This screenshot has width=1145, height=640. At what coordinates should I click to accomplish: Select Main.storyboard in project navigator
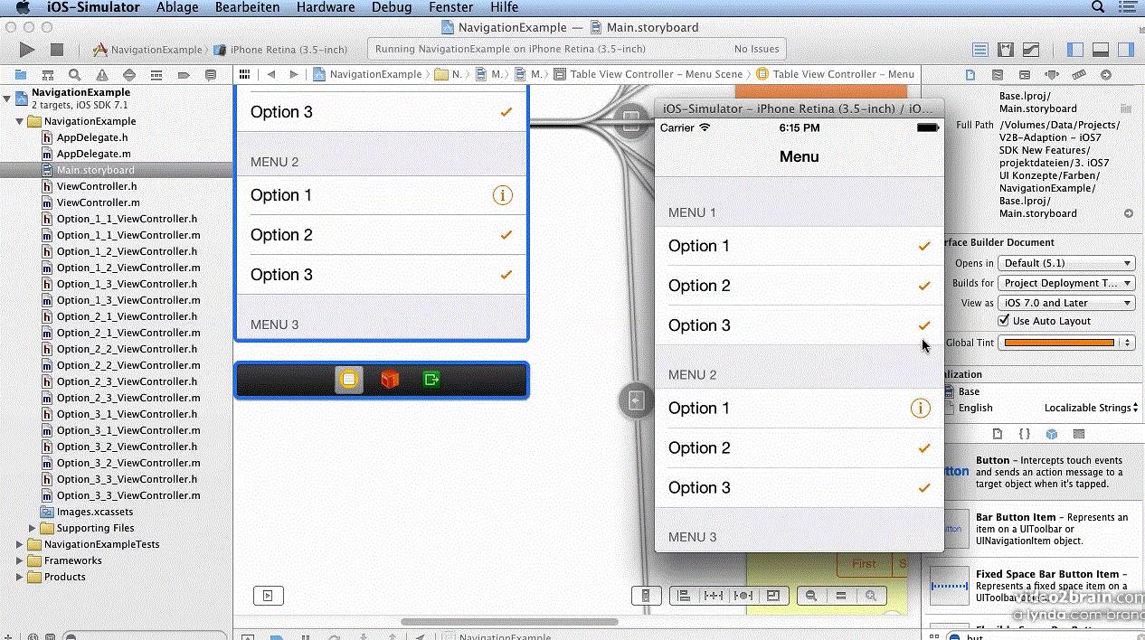point(95,170)
